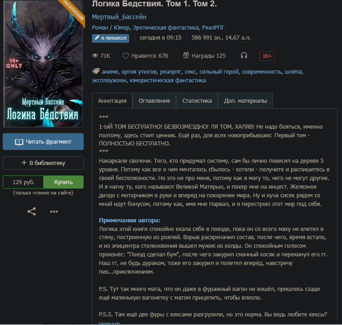Click the а.л. abbreviation with dotted underline

(x=246, y=38)
